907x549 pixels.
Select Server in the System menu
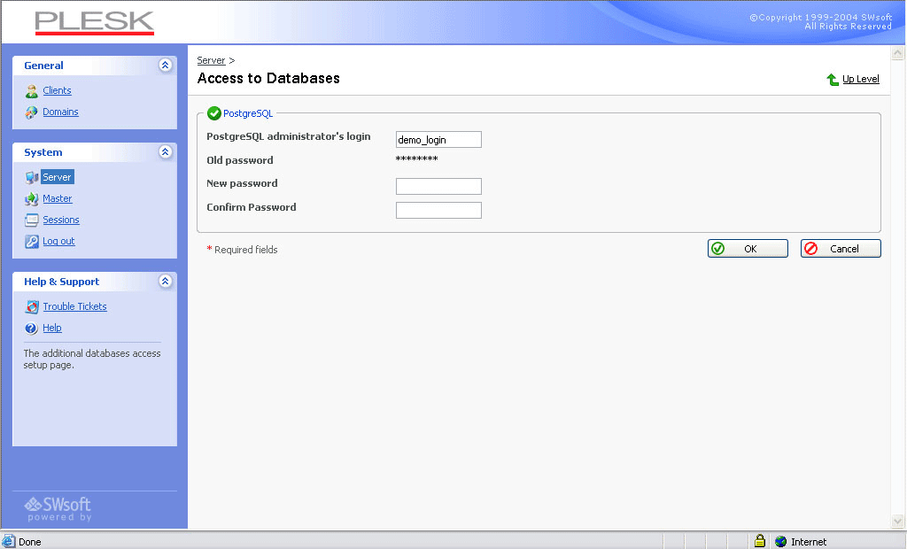[x=57, y=177]
